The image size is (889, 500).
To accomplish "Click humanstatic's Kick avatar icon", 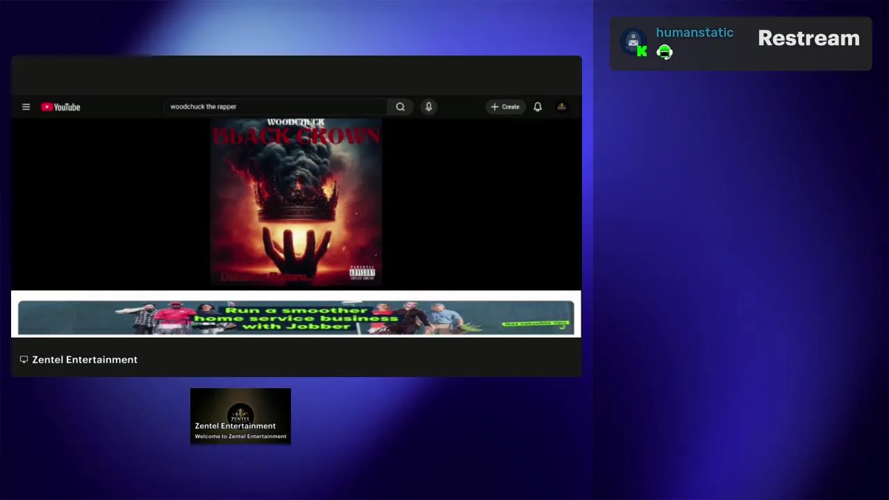I will [633, 43].
